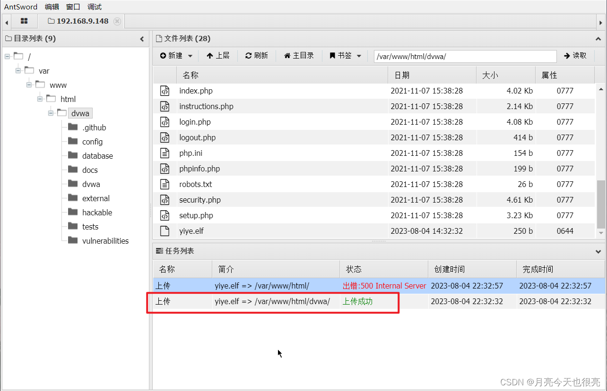607x391 pixels.
Task: Click the yiye.elf file icon
Action: point(165,231)
